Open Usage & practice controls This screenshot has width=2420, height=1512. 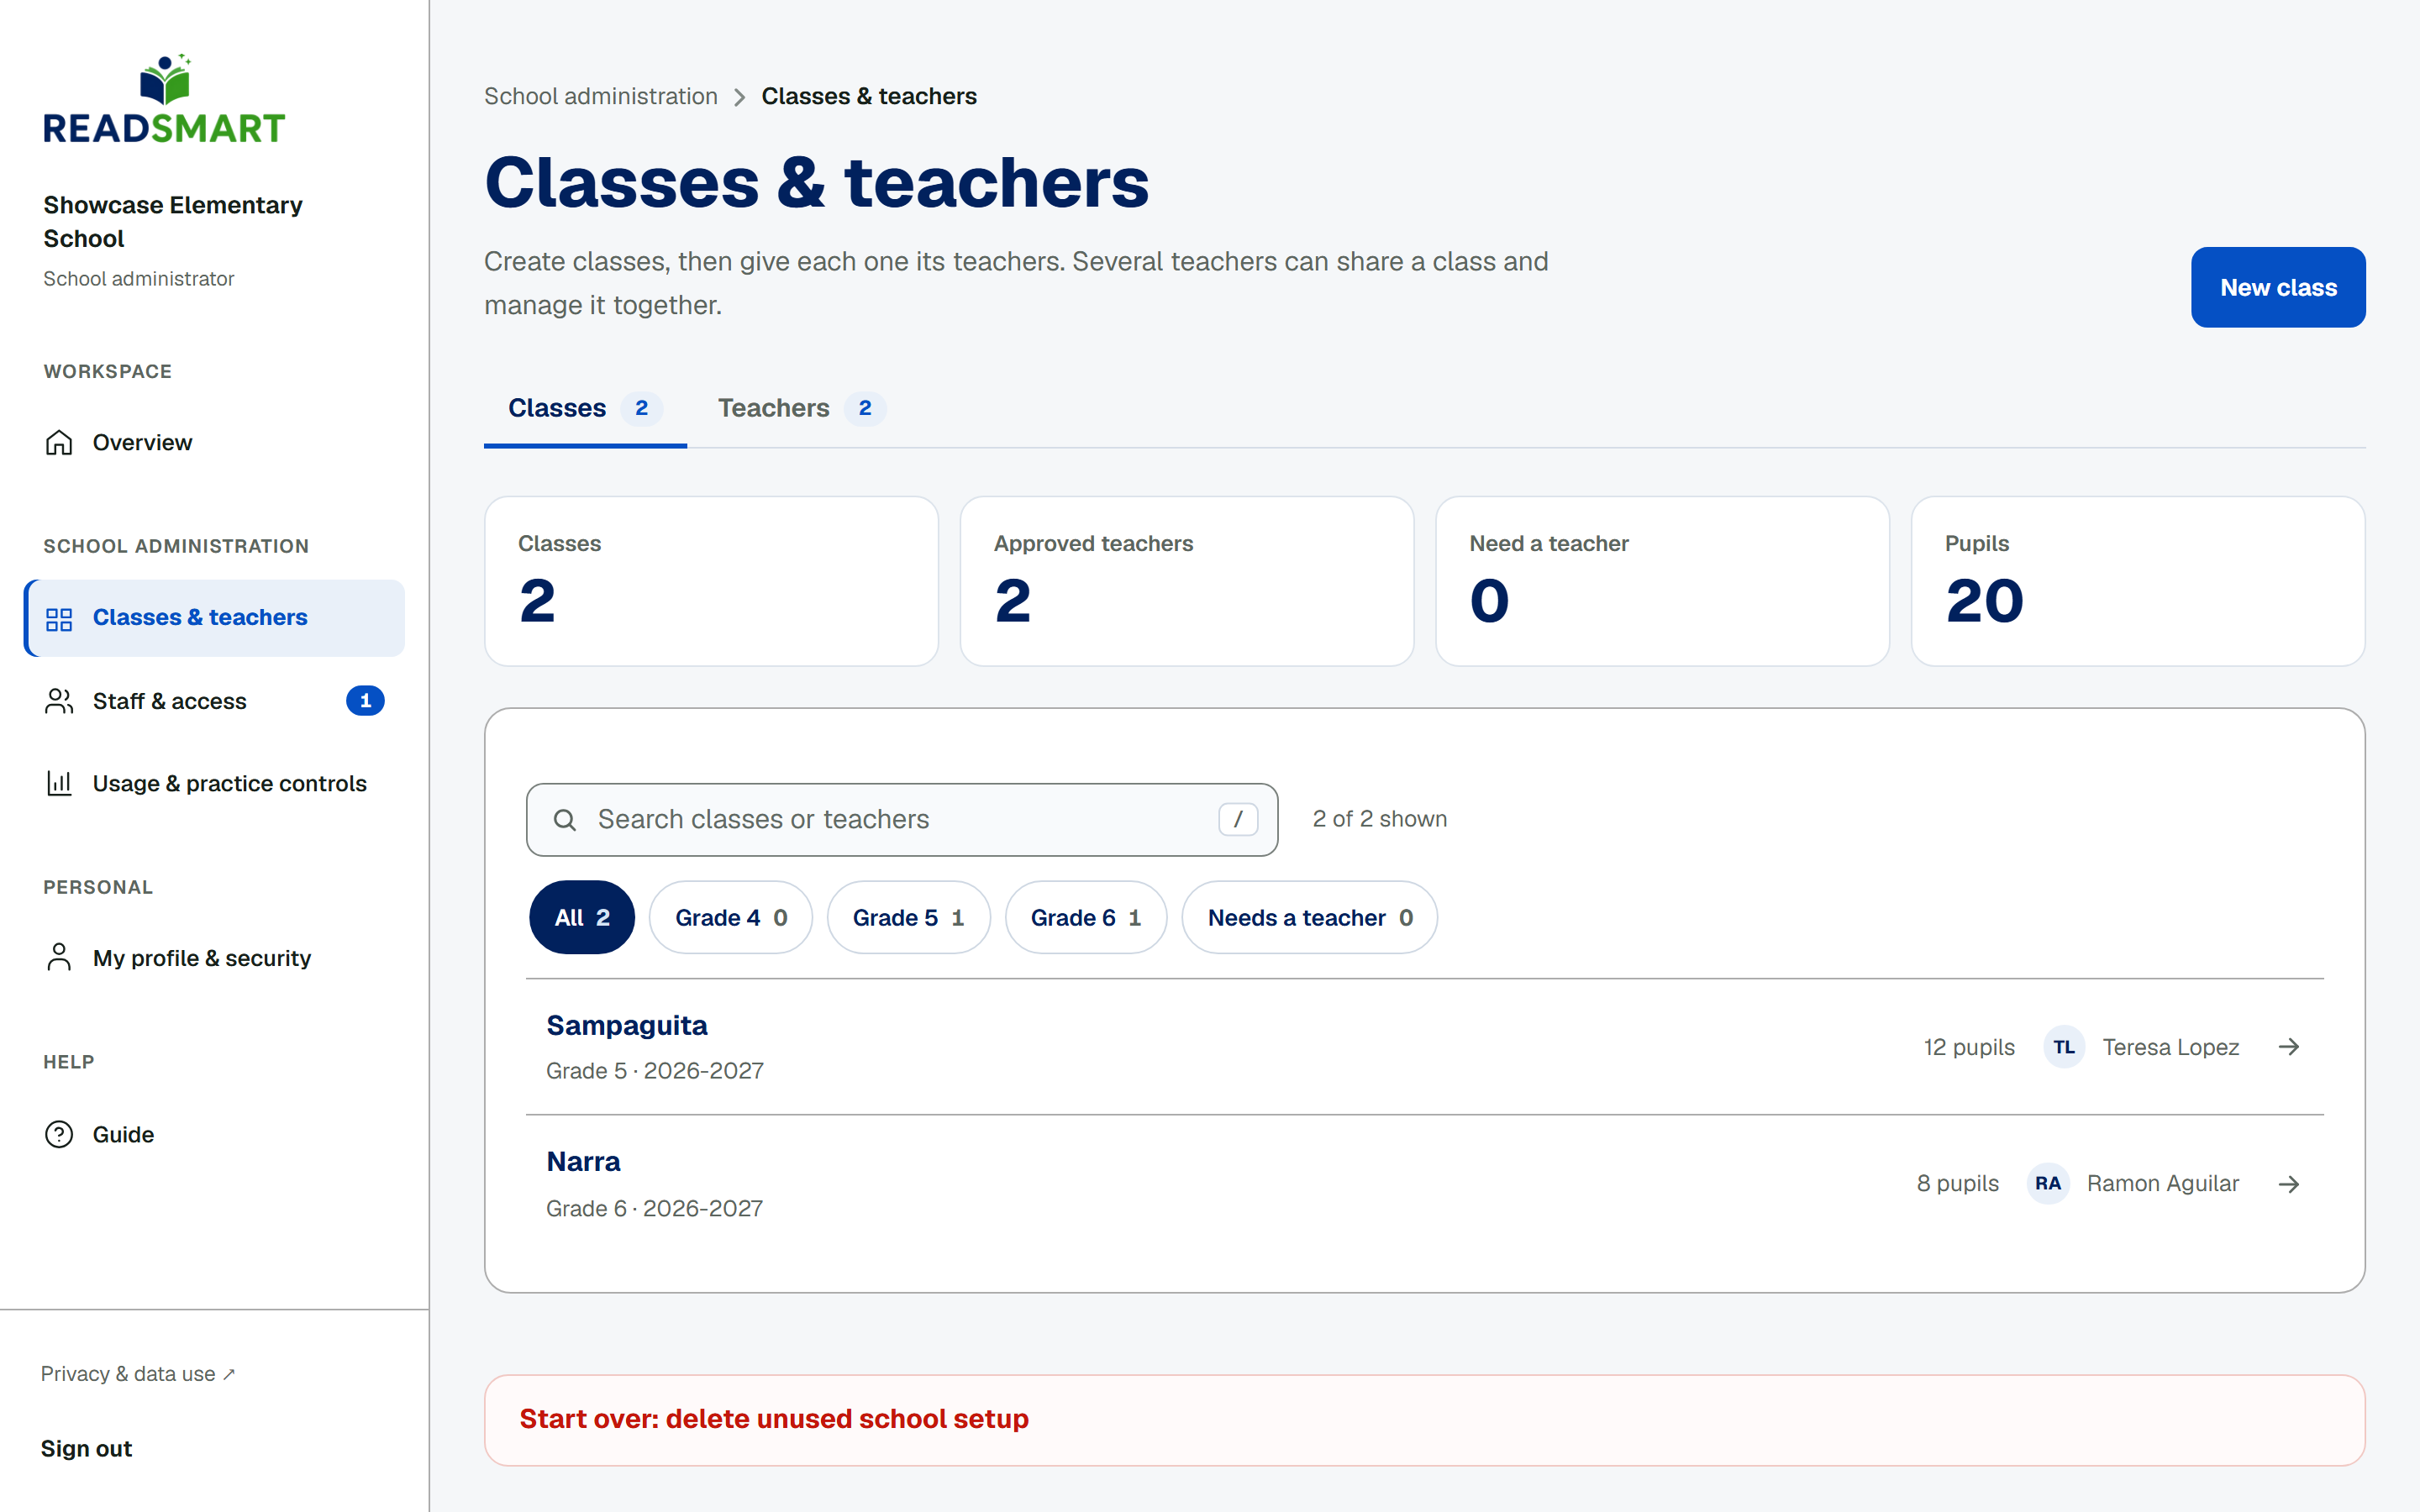tap(214, 783)
